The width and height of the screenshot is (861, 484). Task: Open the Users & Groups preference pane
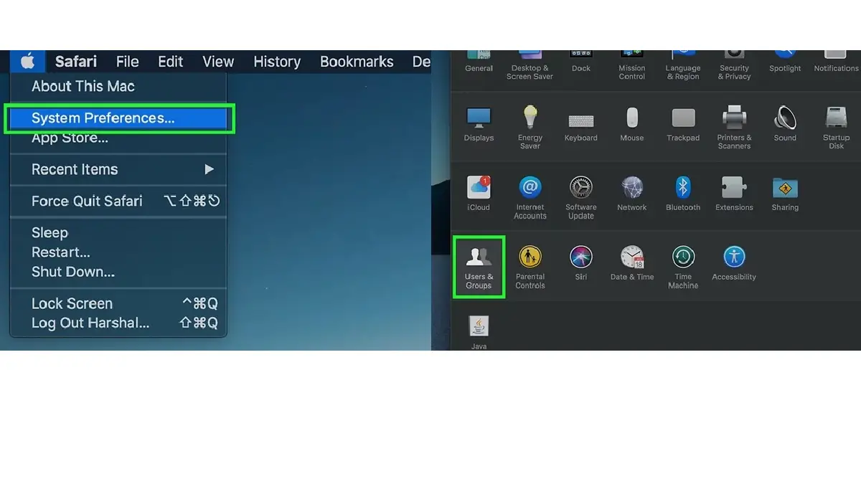point(479,266)
